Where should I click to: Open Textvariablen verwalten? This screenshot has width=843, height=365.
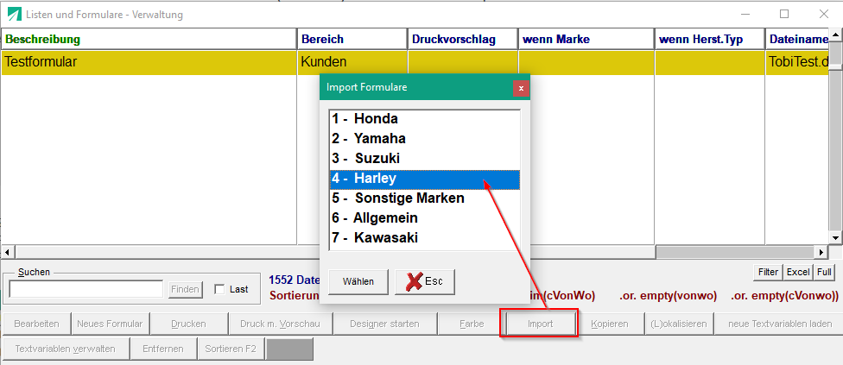66,349
